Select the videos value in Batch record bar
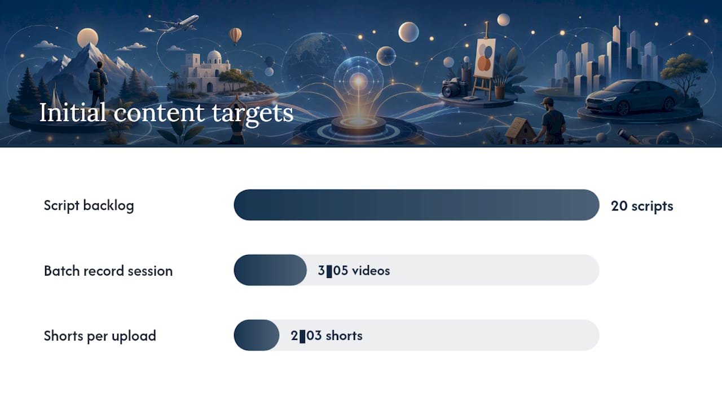The height and width of the screenshot is (406, 722). click(x=354, y=271)
